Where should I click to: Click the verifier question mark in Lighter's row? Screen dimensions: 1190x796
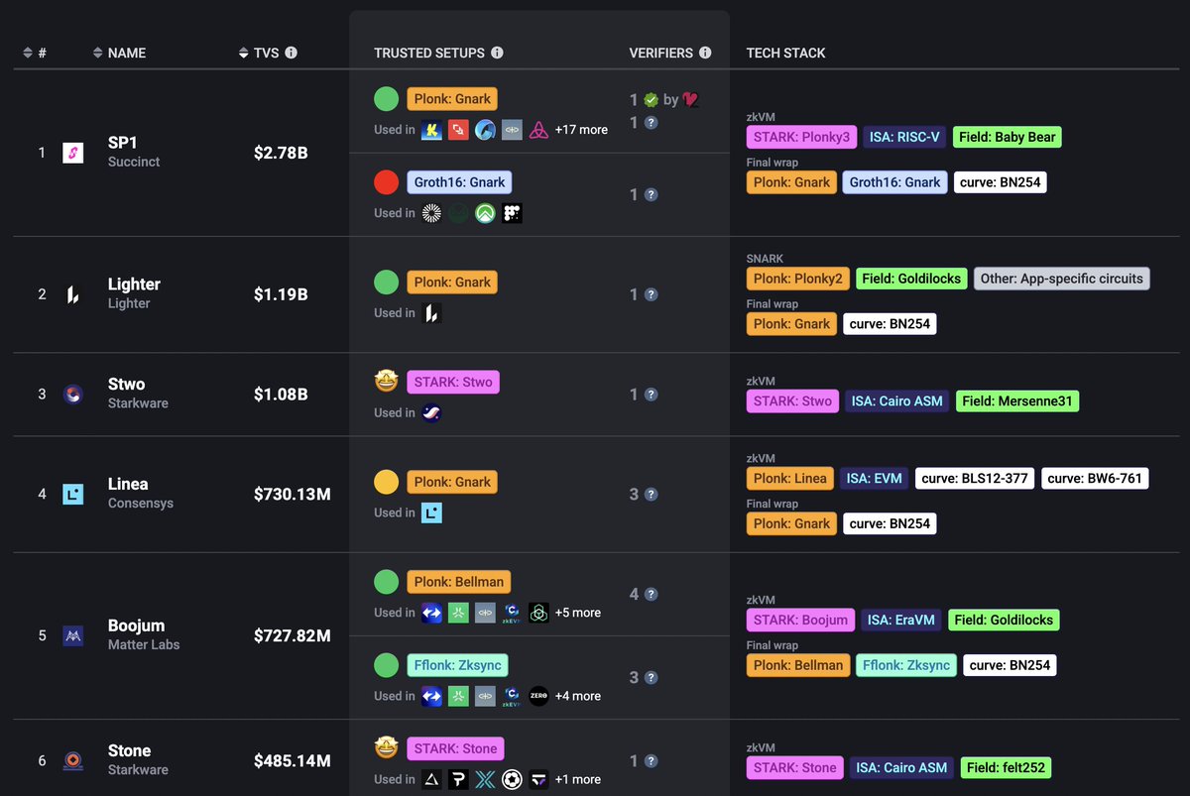pos(651,294)
